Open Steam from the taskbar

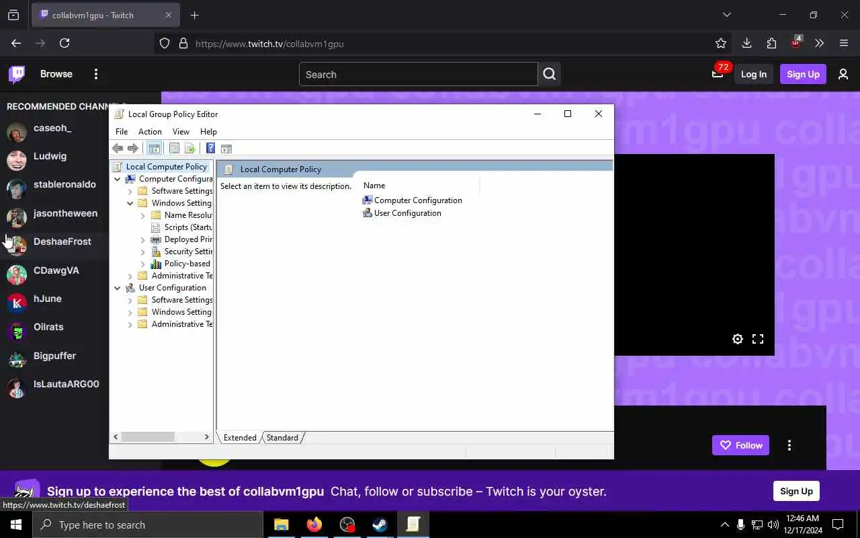tap(380, 525)
